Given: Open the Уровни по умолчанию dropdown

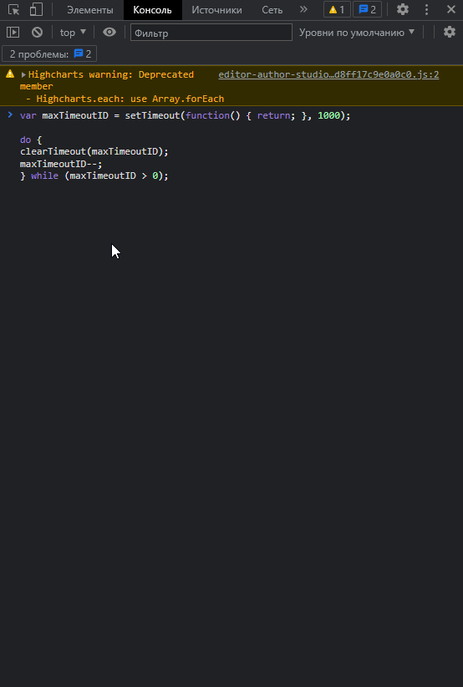Looking at the screenshot, I should point(357,33).
